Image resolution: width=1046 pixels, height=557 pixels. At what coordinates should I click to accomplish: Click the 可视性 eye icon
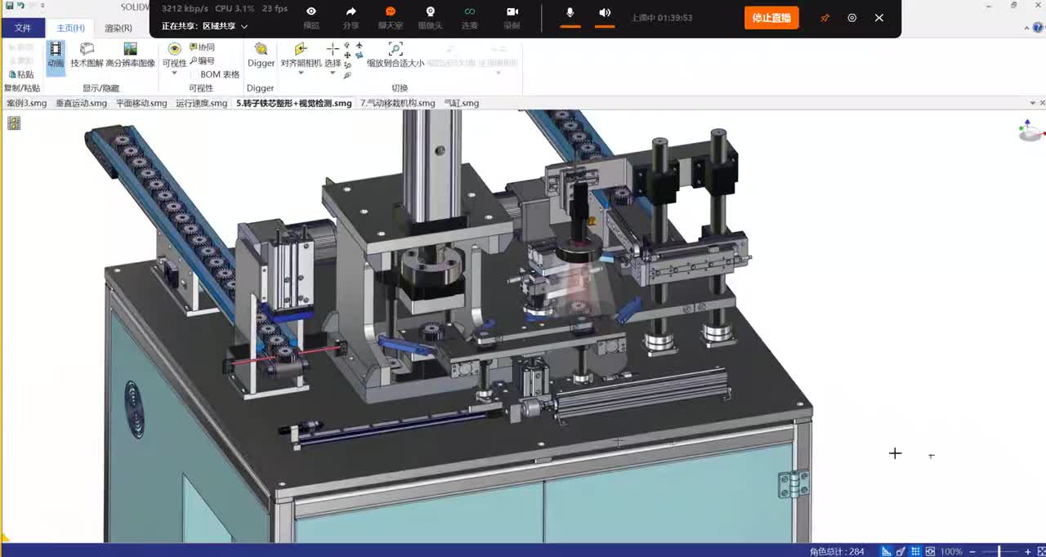click(174, 50)
